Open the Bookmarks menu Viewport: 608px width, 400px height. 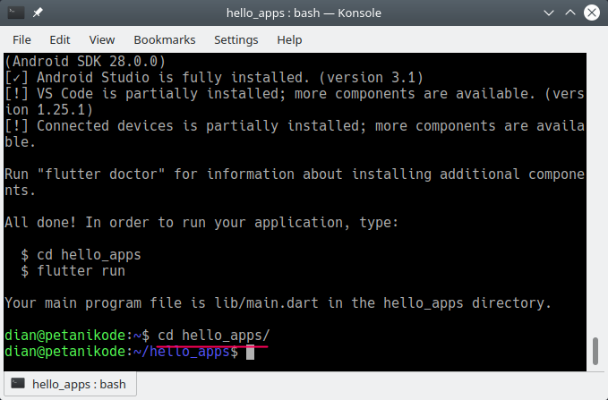pyautogui.click(x=165, y=39)
